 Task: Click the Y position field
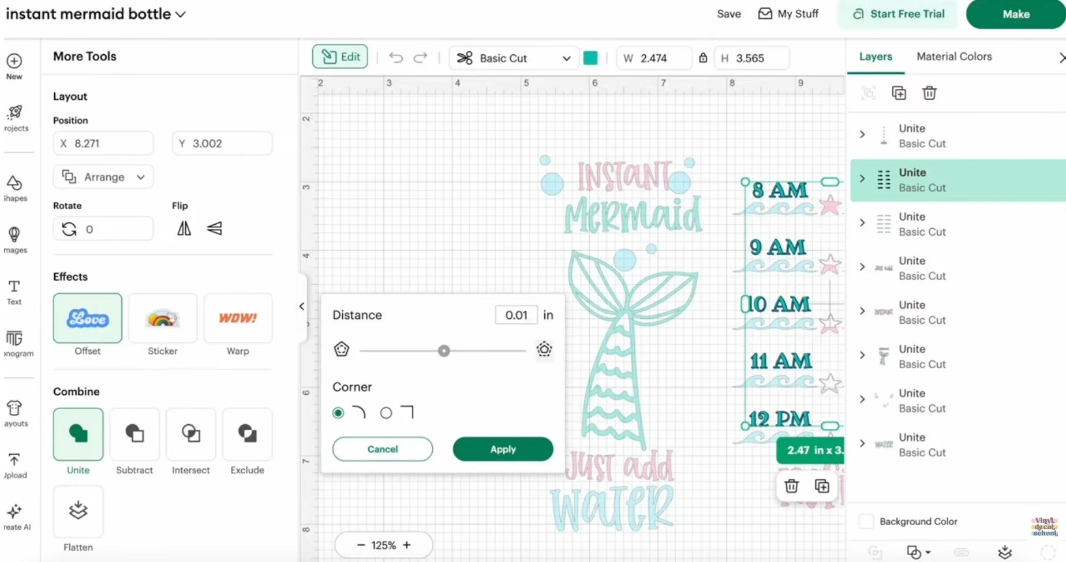tap(222, 143)
